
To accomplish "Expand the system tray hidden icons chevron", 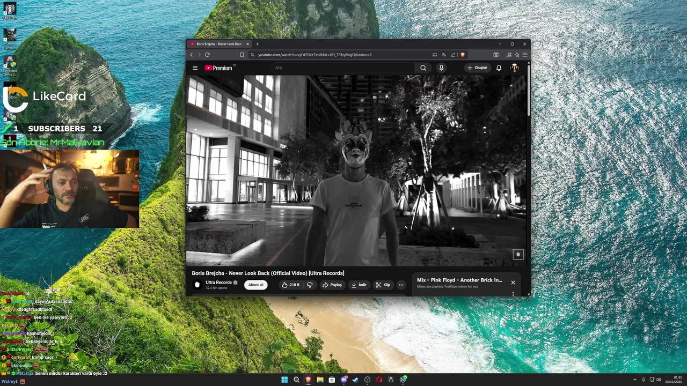I will 634,380.
